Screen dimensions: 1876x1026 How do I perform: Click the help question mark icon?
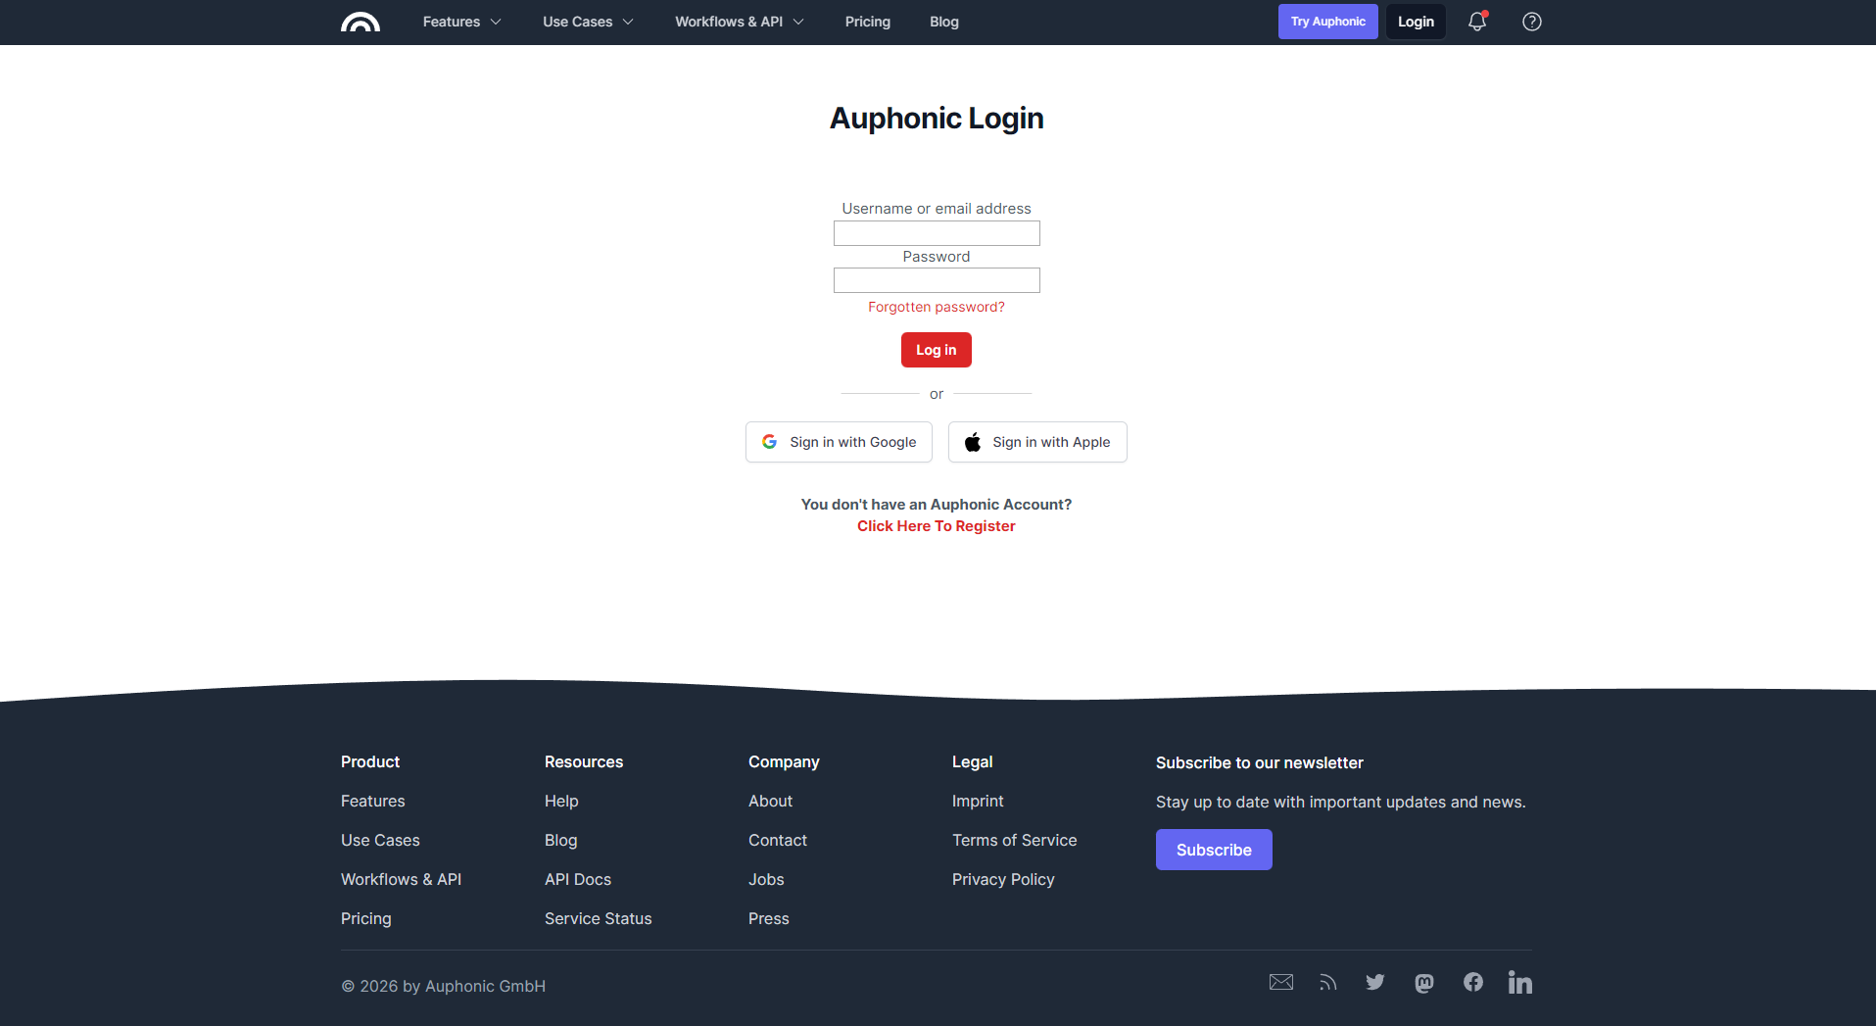(1531, 21)
